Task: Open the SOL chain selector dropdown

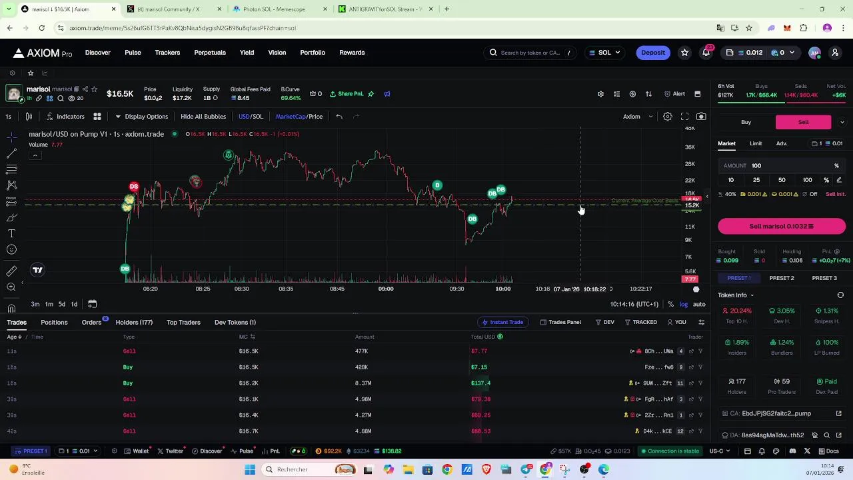Action: (x=604, y=53)
